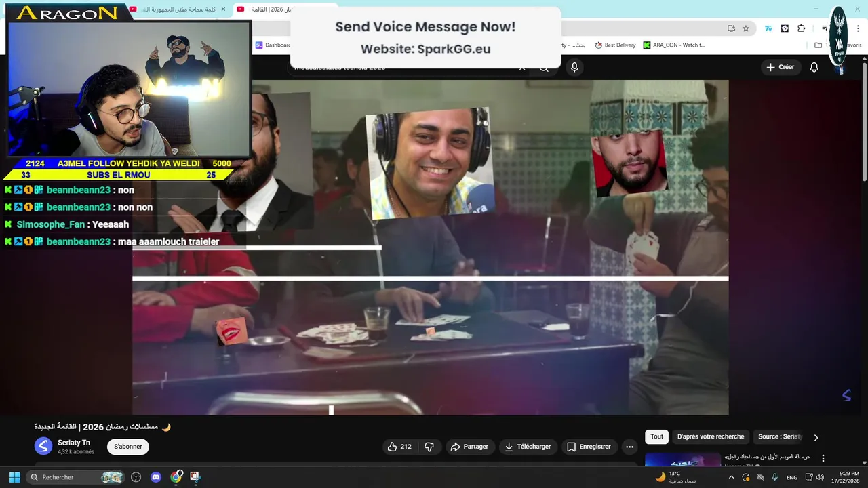Screen dimensions: 868x488
Task: Open the Windows Start menu
Action: 14,477
